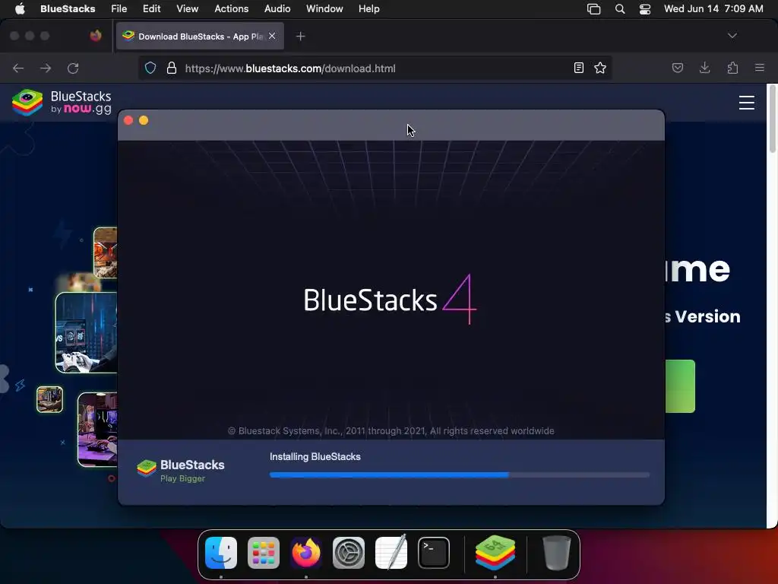Click the green download button on webpage
The width and height of the screenshot is (778, 584).
680,386
